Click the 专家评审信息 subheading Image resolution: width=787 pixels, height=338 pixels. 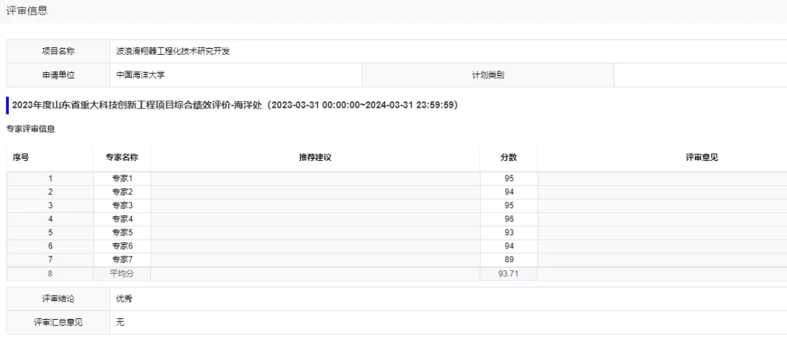point(31,129)
